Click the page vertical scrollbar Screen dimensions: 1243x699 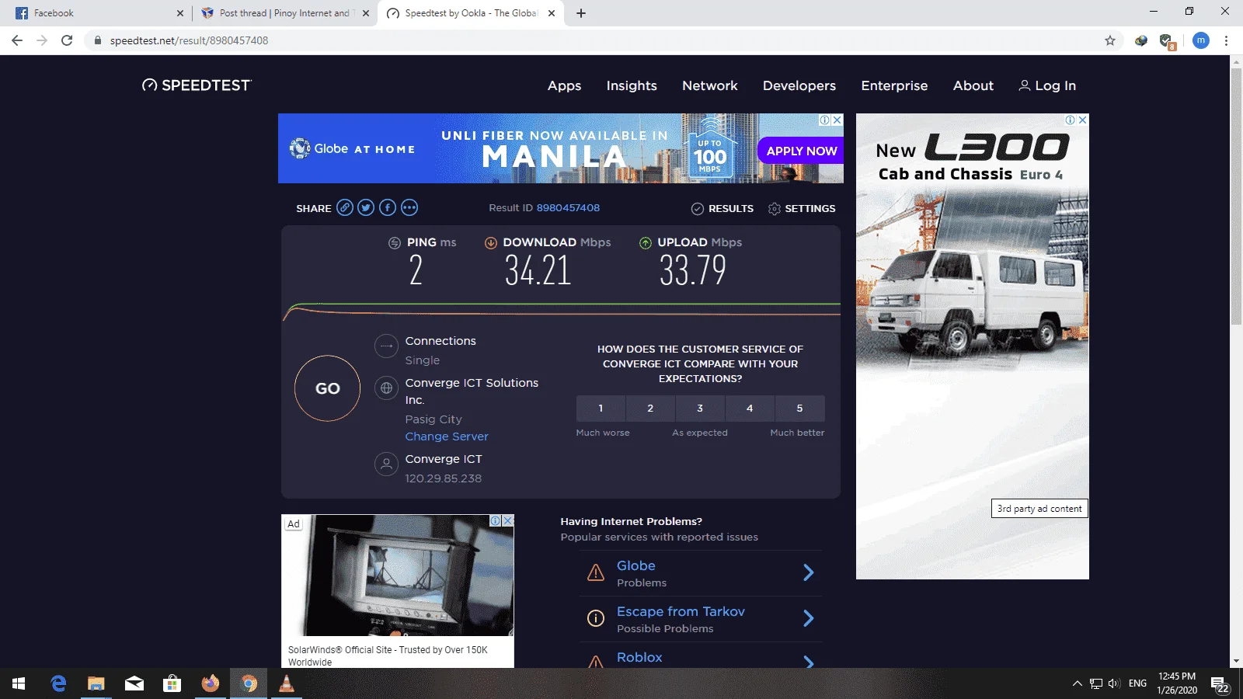[1236, 196]
